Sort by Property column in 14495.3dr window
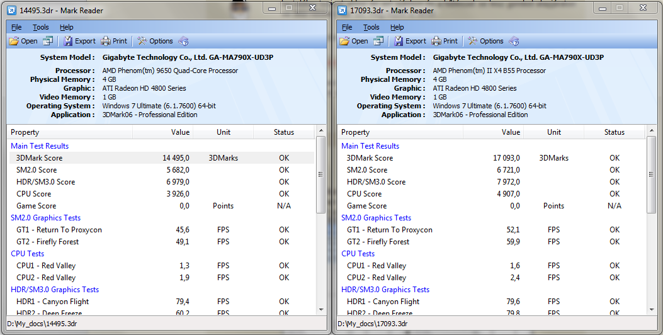 coord(70,132)
